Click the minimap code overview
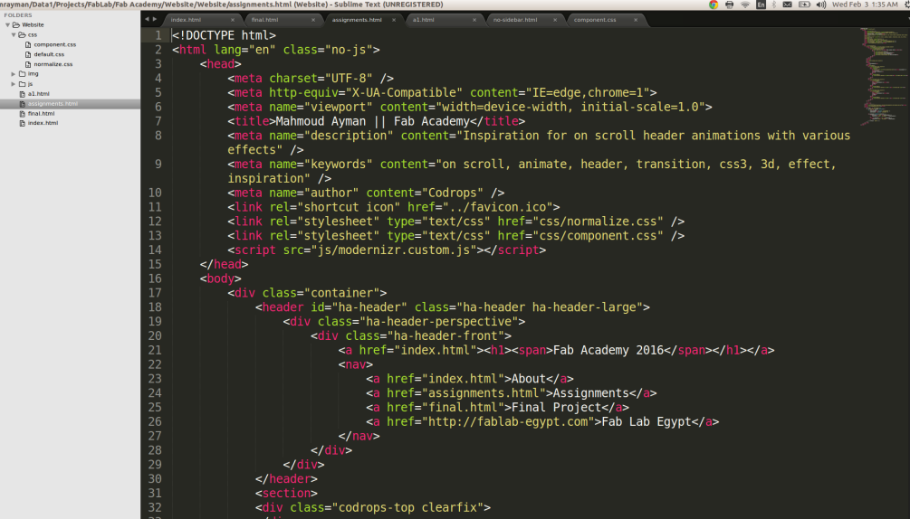Screen dimensions: 910x519 (884, 75)
